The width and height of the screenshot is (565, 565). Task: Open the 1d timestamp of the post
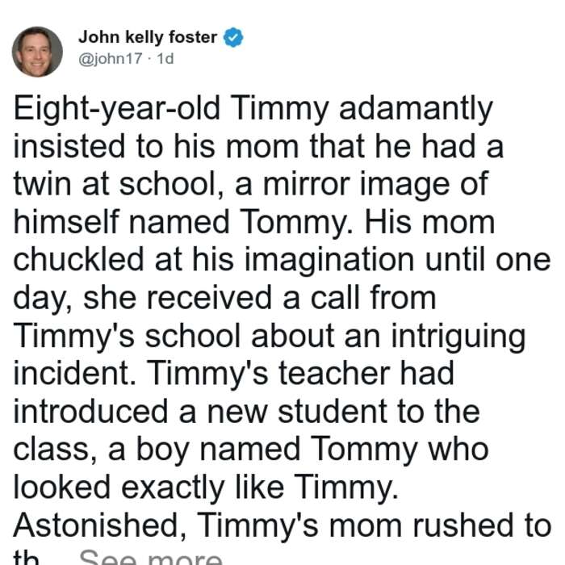tap(165, 58)
